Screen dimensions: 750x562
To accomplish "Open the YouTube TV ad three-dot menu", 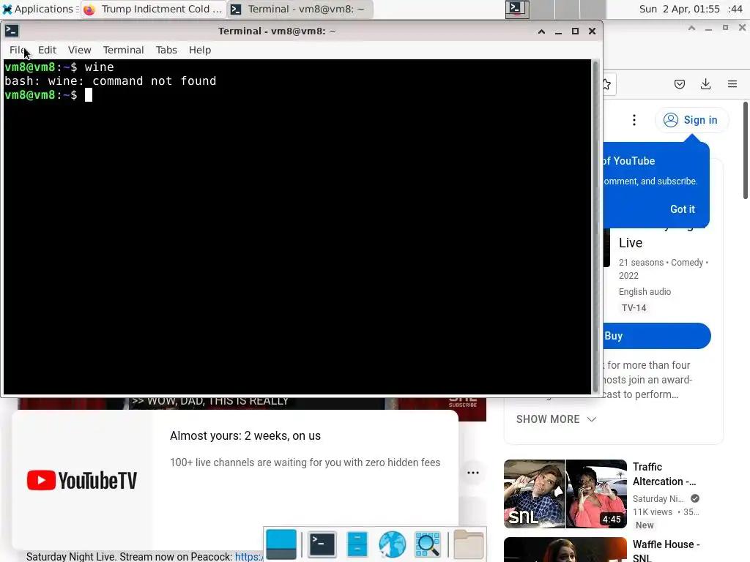I will [x=473, y=473].
